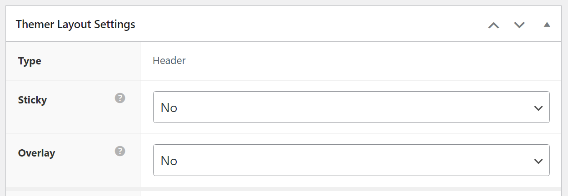Click the "No" value in Overlay field
This screenshot has height=196, width=568.
point(169,161)
